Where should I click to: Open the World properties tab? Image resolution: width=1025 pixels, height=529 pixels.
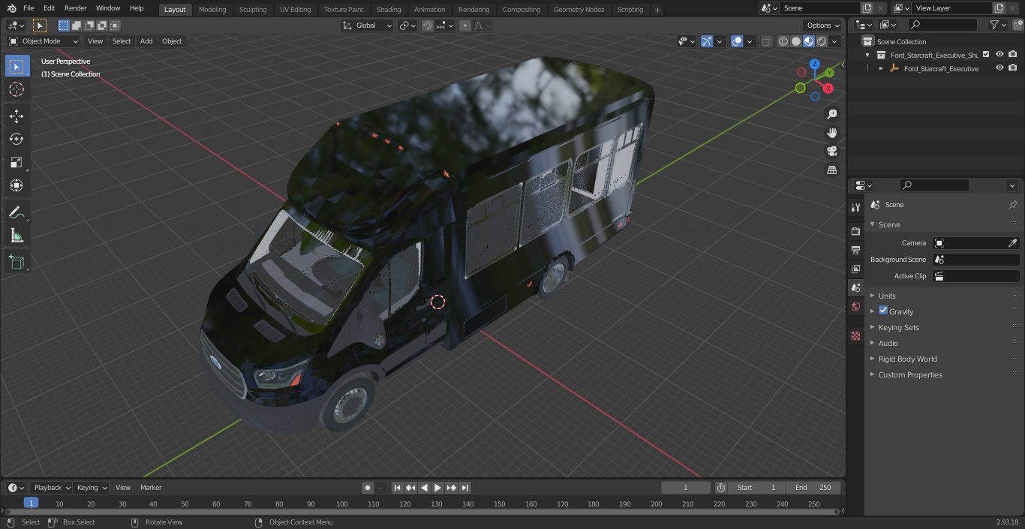click(x=855, y=306)
